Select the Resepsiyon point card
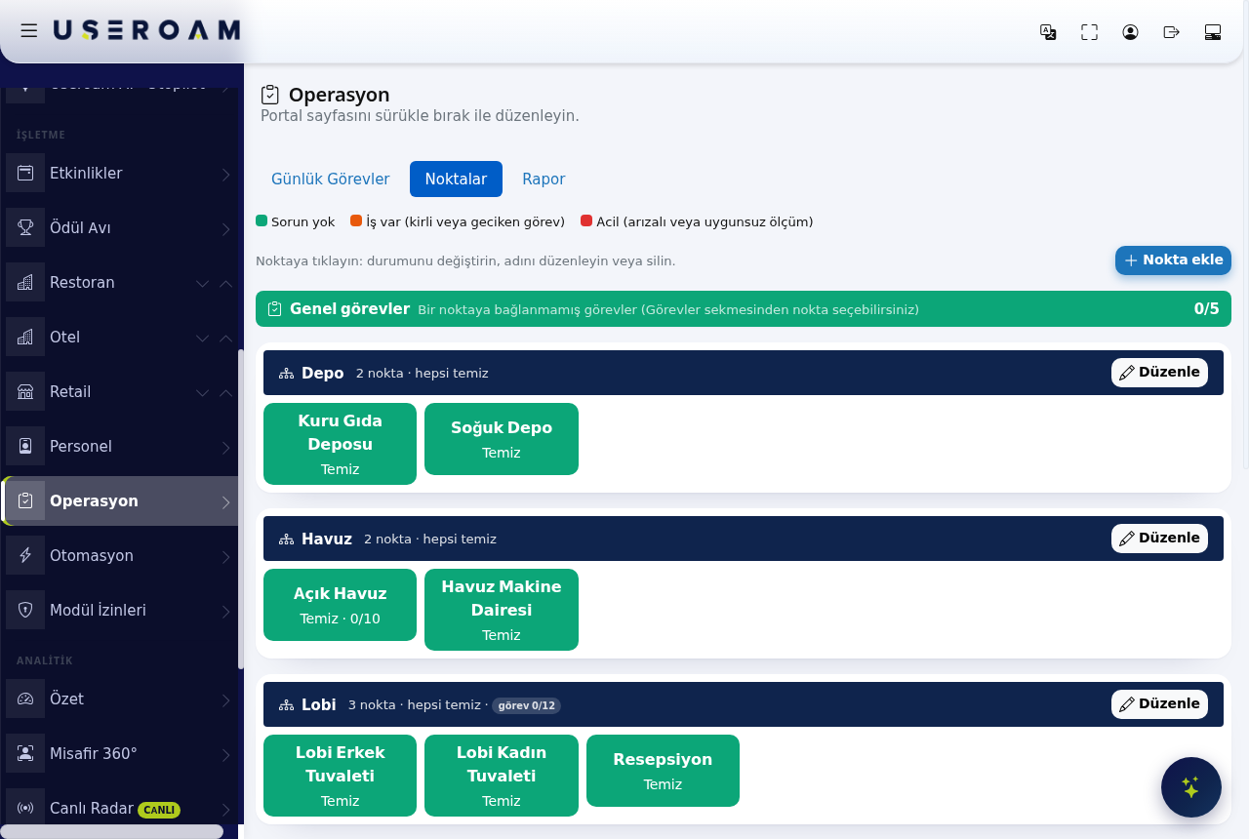Screen dimensions: 1249x839 click(663, 771)
